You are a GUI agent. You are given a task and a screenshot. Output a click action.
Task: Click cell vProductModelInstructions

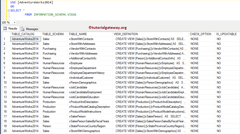(x=90, y=112)
